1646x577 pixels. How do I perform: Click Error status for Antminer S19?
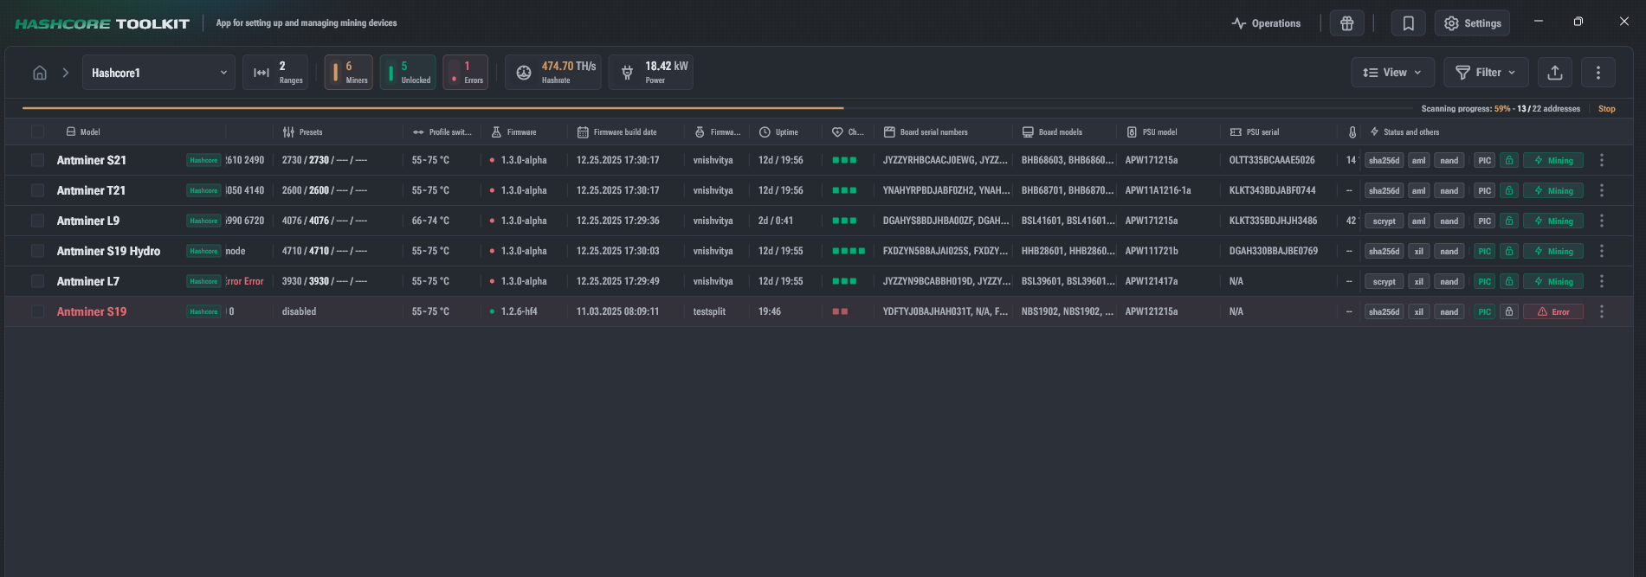[1553, 311]
